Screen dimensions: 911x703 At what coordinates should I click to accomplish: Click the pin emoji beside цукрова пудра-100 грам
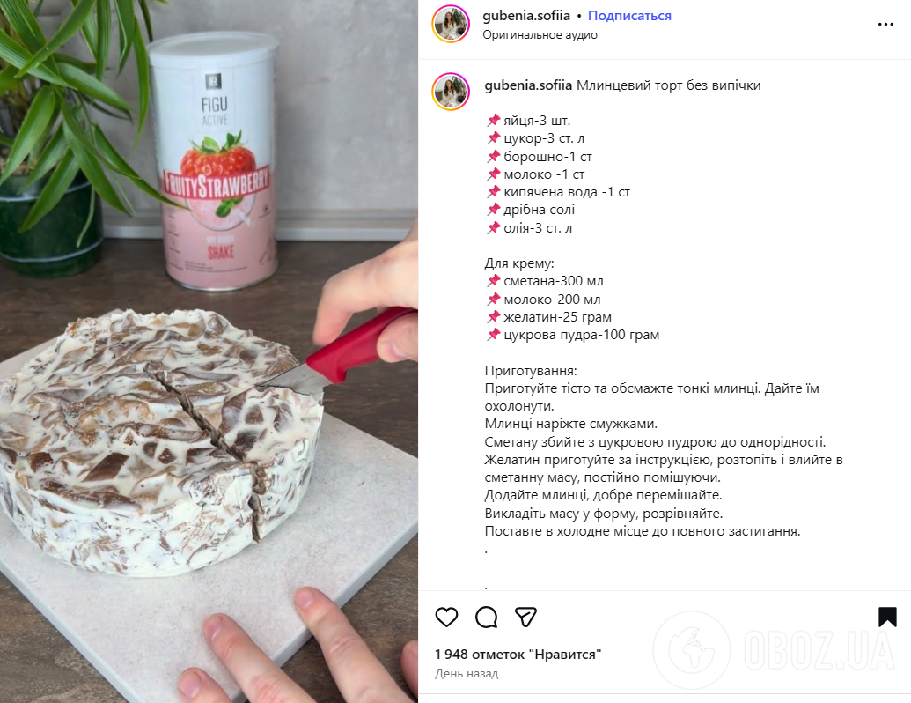point(493,335)
